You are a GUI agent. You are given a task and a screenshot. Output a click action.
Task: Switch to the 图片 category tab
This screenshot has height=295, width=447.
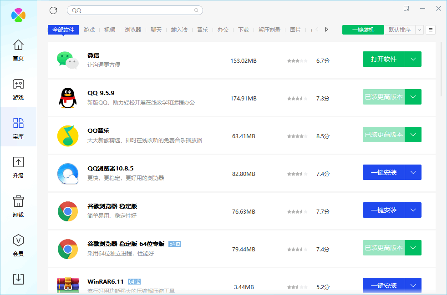click(295, 30)
